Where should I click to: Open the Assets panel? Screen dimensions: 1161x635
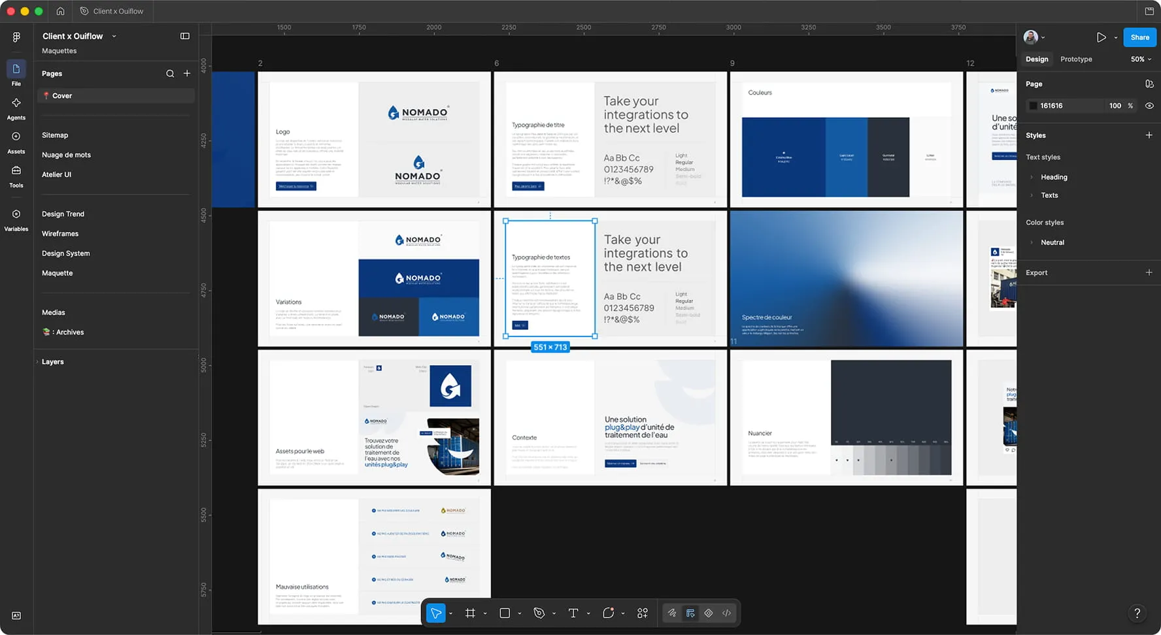16,142
